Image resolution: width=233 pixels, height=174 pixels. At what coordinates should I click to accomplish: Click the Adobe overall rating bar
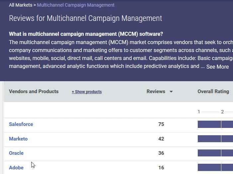[215, 167]
